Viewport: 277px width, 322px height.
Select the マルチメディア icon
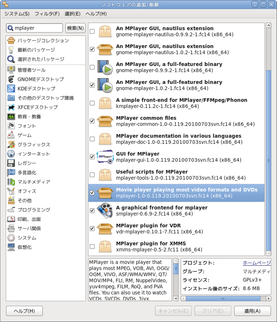click(11, 182)
